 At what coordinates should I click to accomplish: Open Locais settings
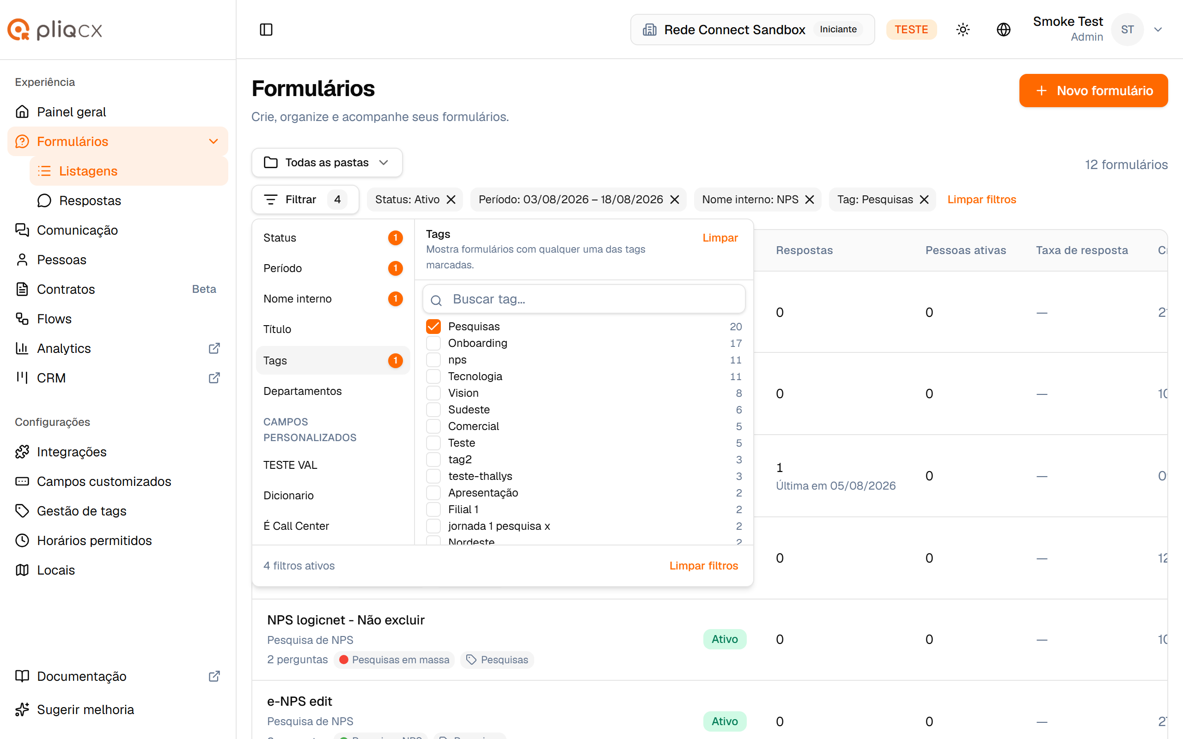point(118,570)
